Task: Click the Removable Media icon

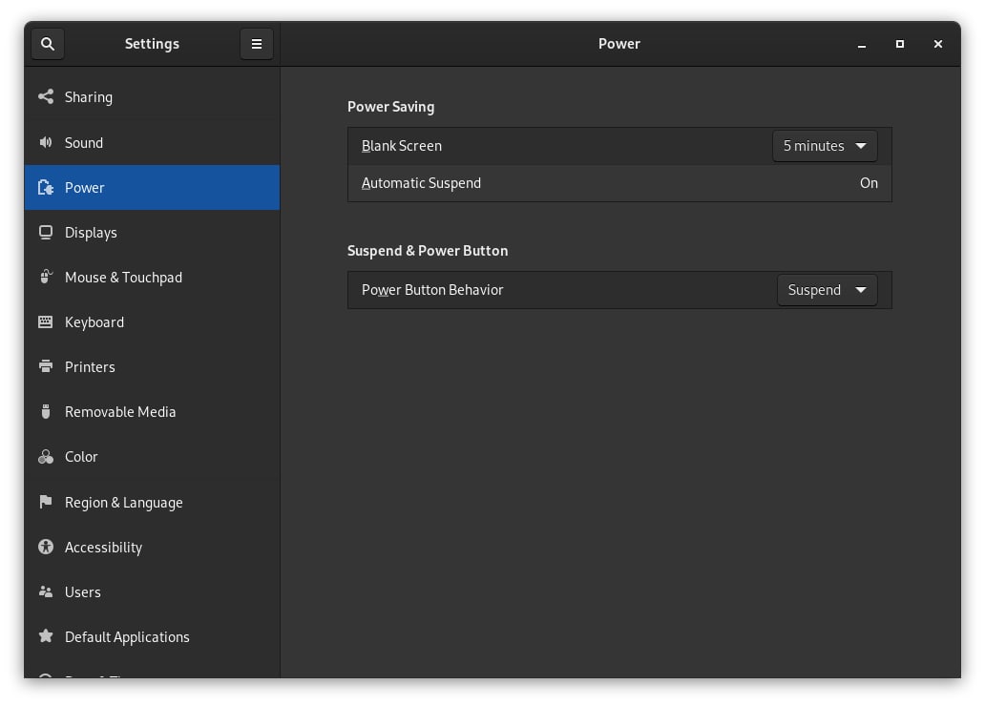Action: click(x=46, y=412)
